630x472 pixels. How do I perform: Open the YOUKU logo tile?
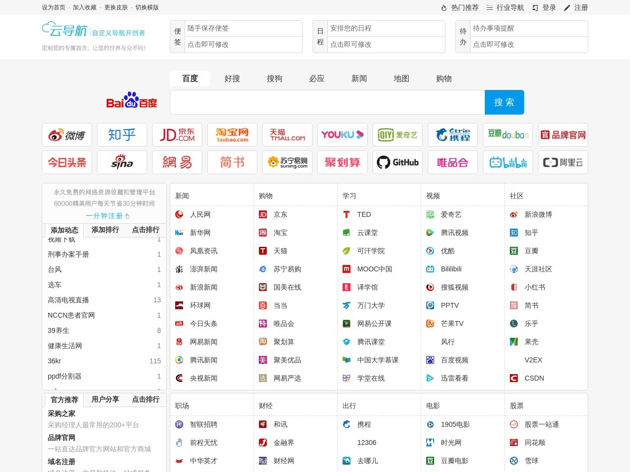343,135
